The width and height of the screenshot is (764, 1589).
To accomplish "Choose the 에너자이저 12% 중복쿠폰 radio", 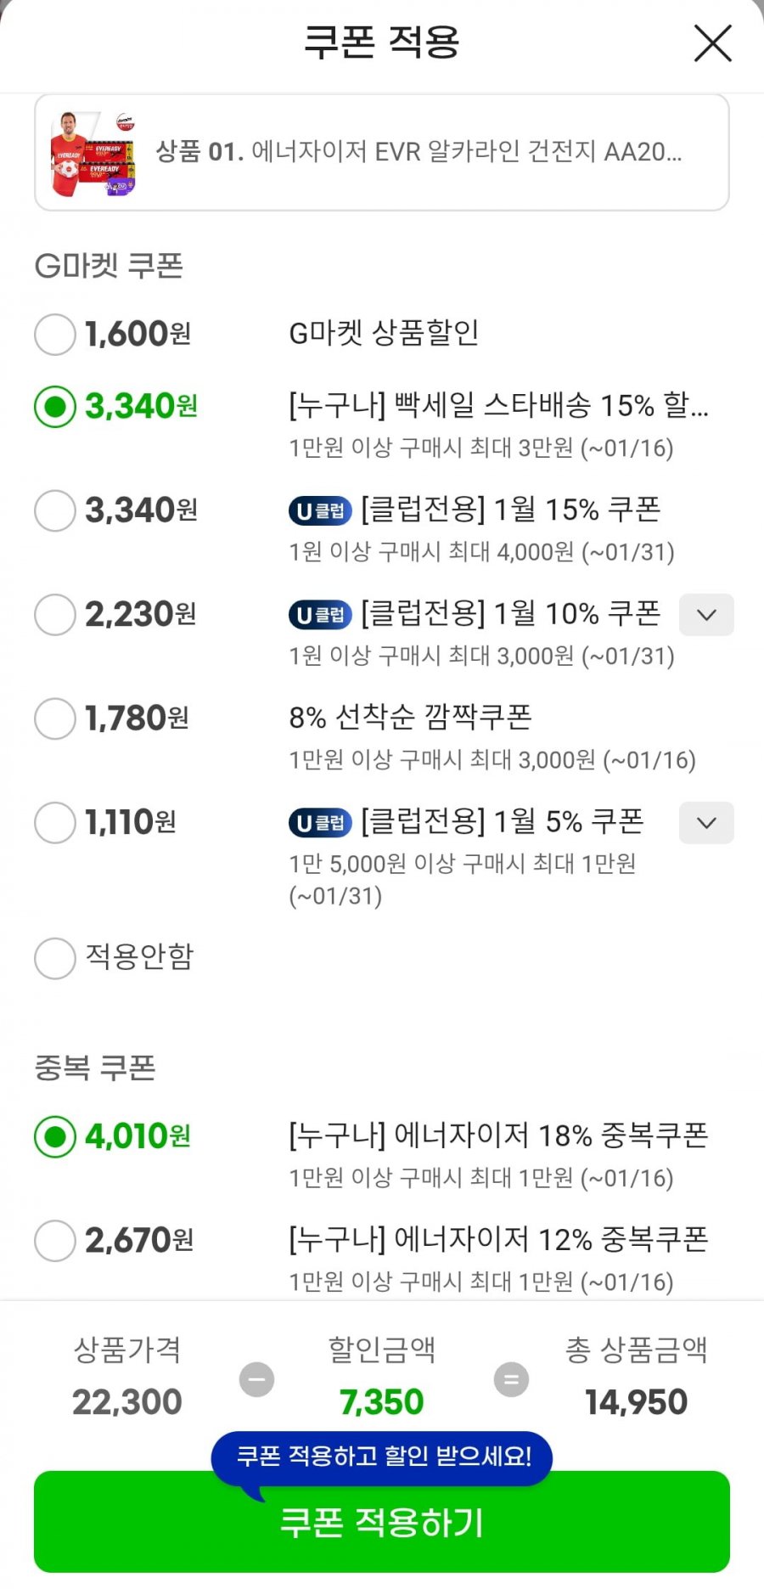I will [55, 1241].
